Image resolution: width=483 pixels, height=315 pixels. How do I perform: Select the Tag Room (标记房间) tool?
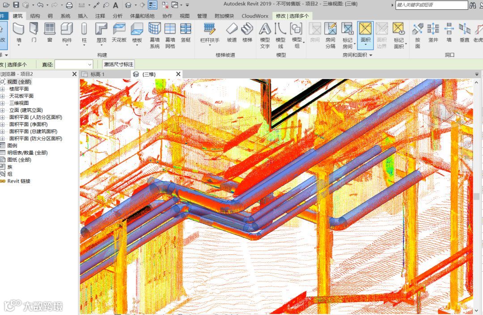pos(347,35)
